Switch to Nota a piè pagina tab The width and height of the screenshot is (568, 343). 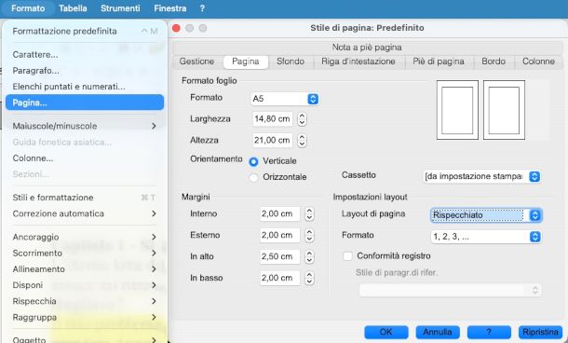(x=367, y=48)
